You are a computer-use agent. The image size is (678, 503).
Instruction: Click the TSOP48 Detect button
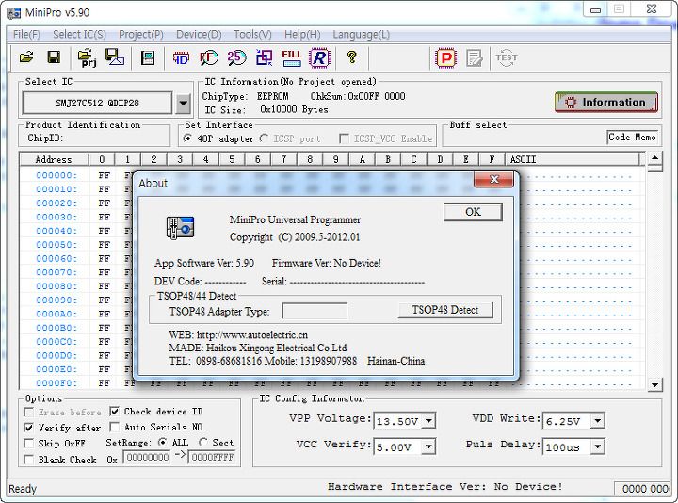pos(444,310)
